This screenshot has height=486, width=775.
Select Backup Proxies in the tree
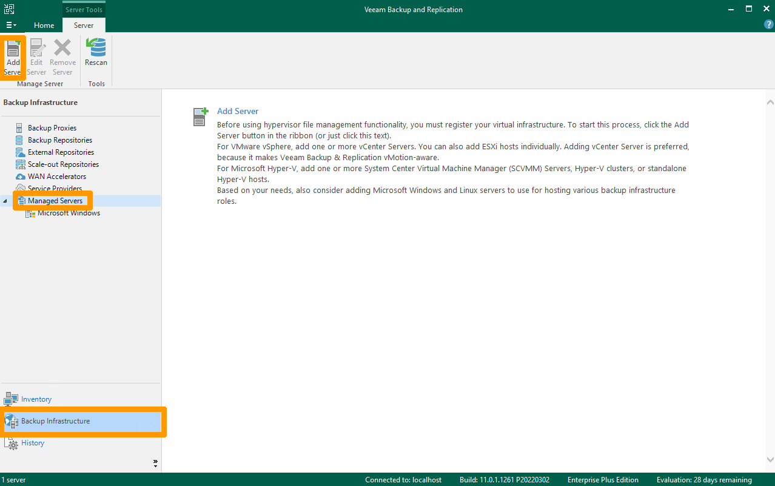pos(52,127)
